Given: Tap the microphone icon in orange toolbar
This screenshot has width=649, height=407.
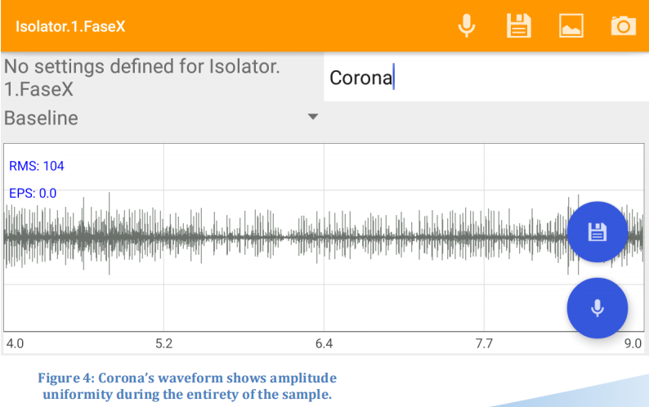Looking at the screenshot, I should tap(467, 25).
